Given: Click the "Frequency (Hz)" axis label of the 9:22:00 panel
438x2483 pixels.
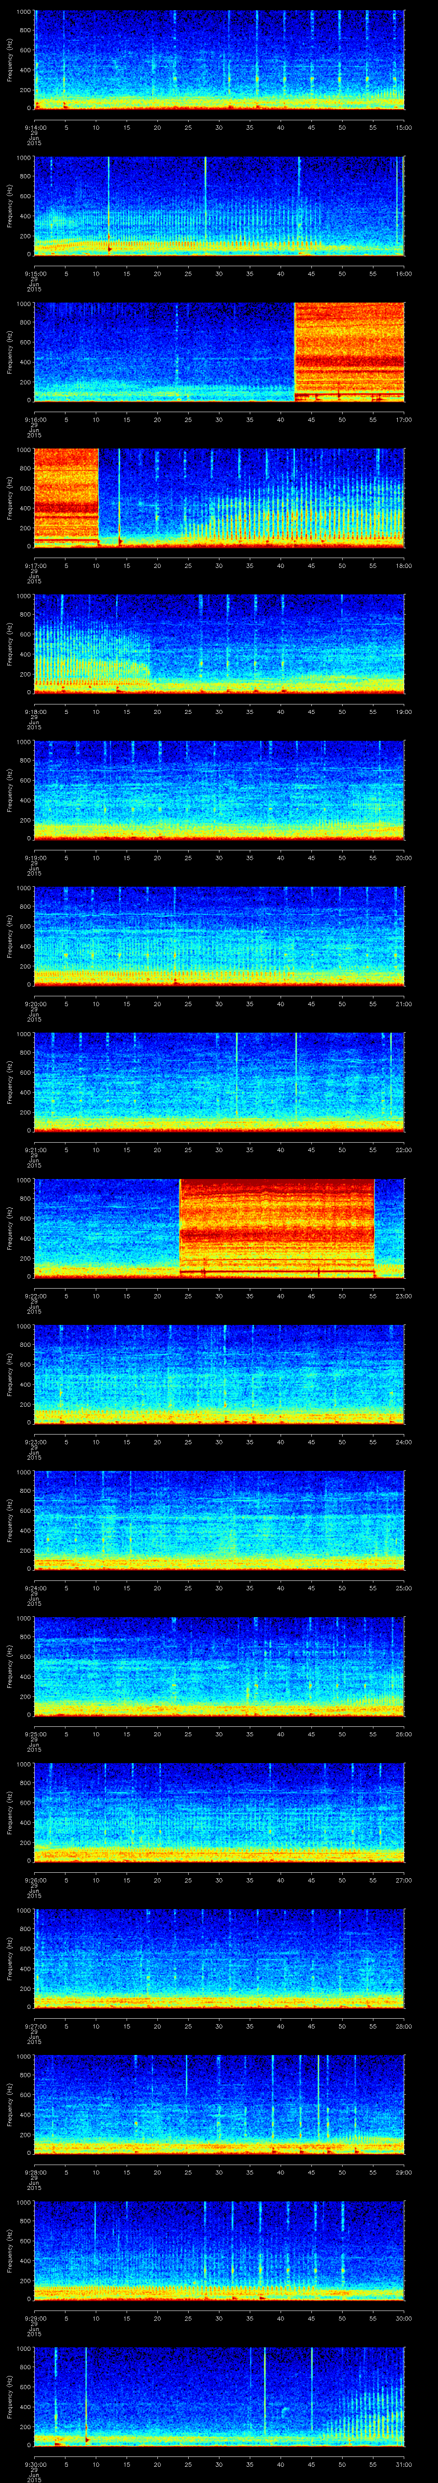Looking at the screenshot, I should pos(10,1228).
